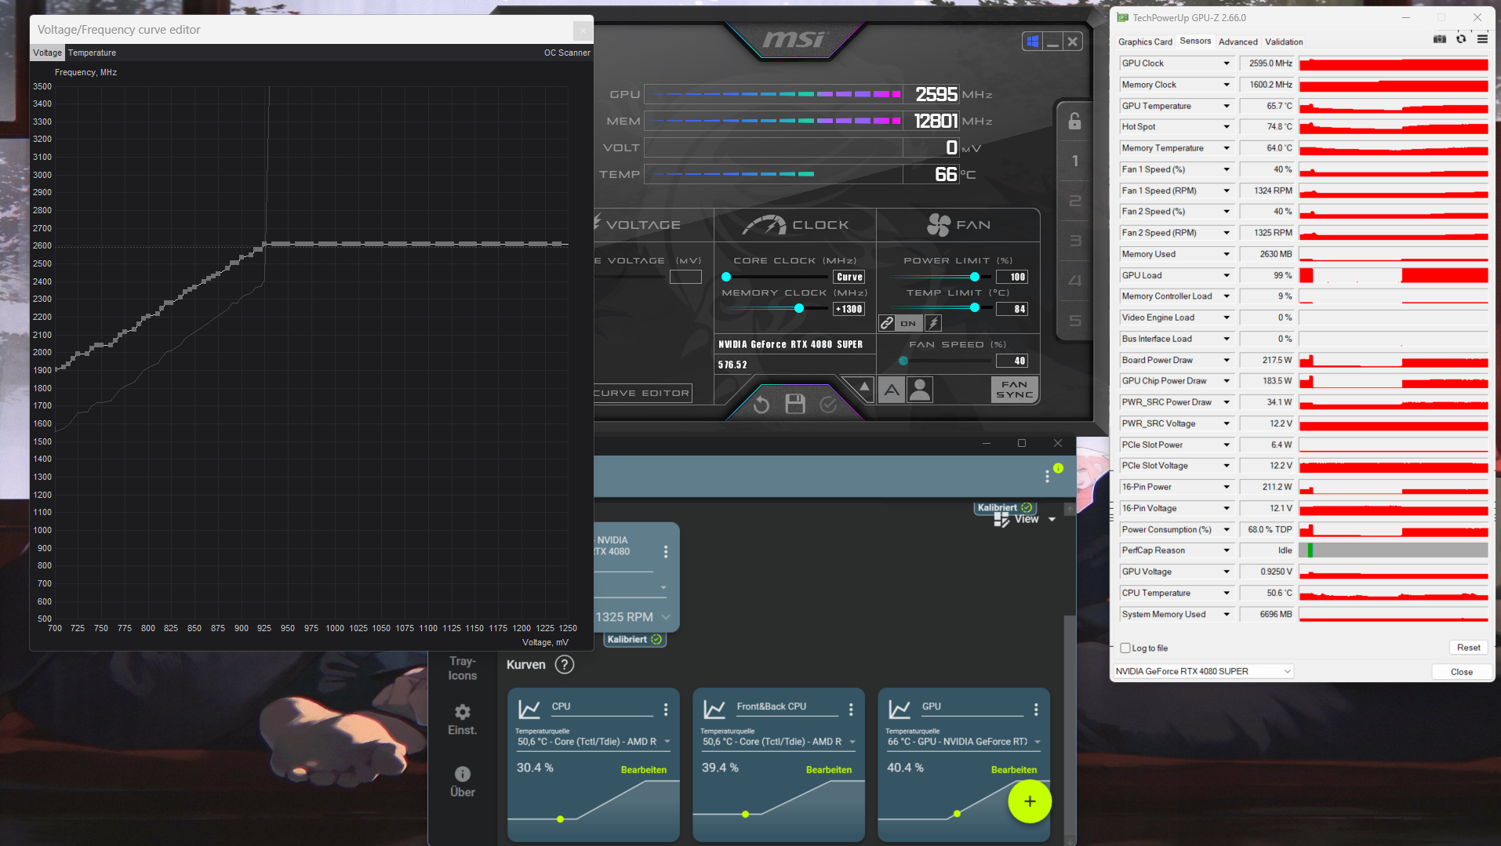
Task: Click the Curve Editor button in Afterburner
Action: [x=642, y=393]
